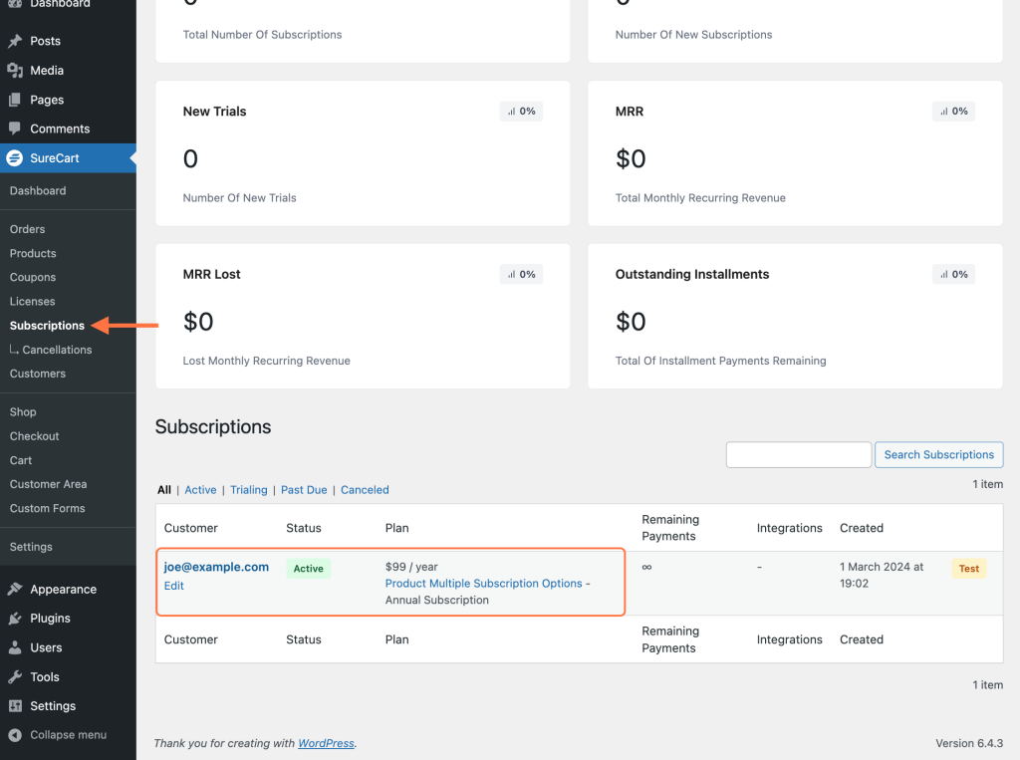
Task: Click the MRR 0% trend indicator
Action: [953, 111]
